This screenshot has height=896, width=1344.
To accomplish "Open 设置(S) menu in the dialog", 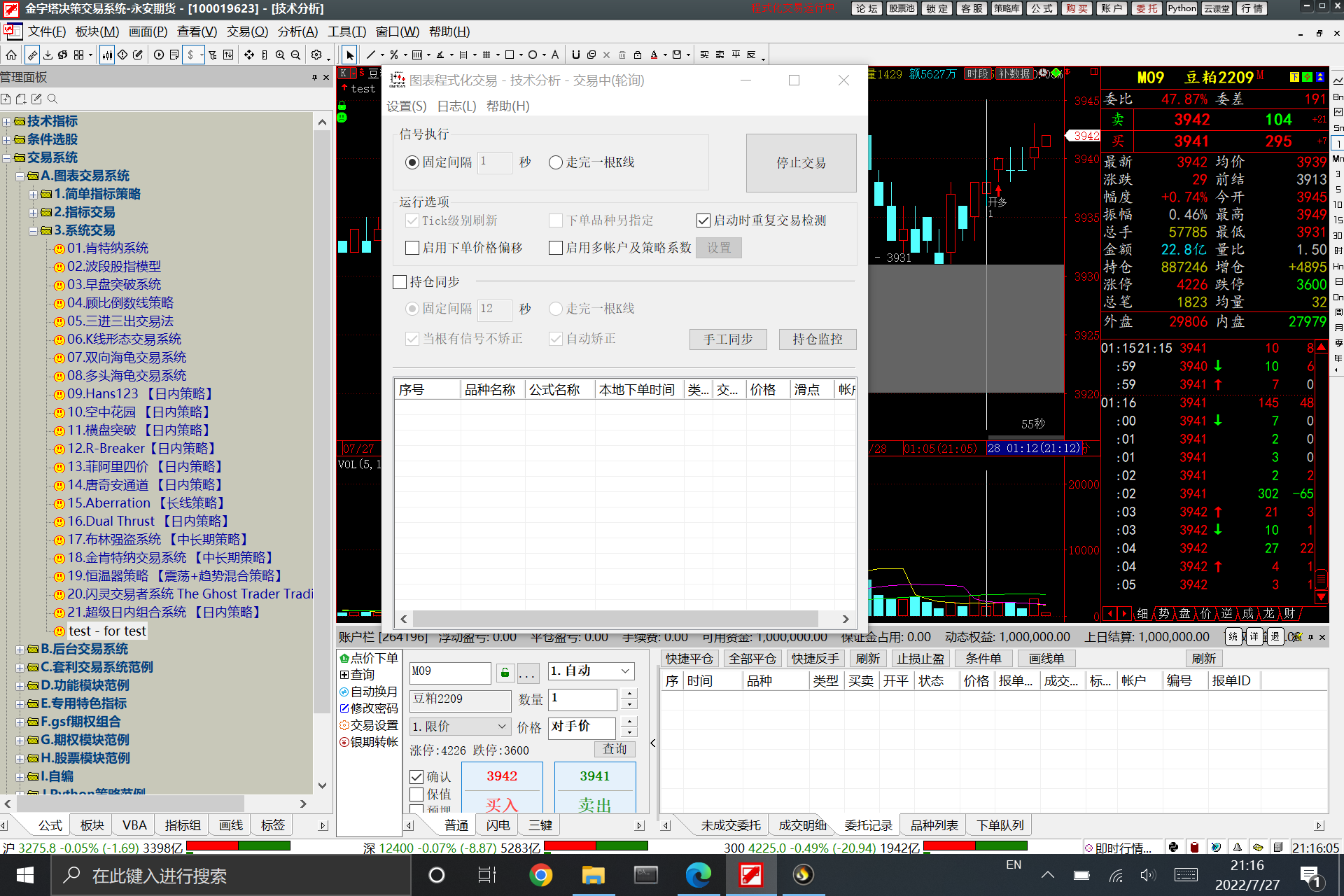I will click(x=407, y=106).
